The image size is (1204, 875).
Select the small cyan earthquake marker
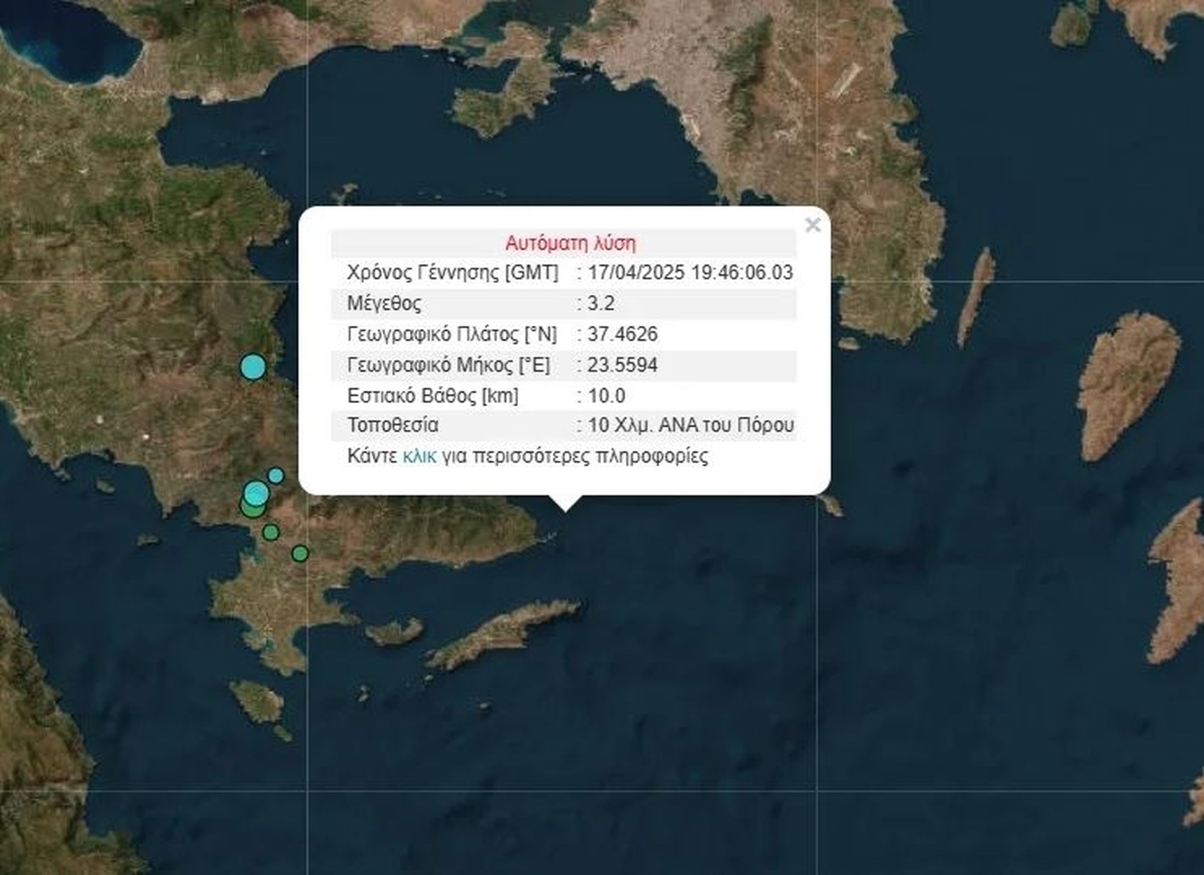tap(276, 476)
